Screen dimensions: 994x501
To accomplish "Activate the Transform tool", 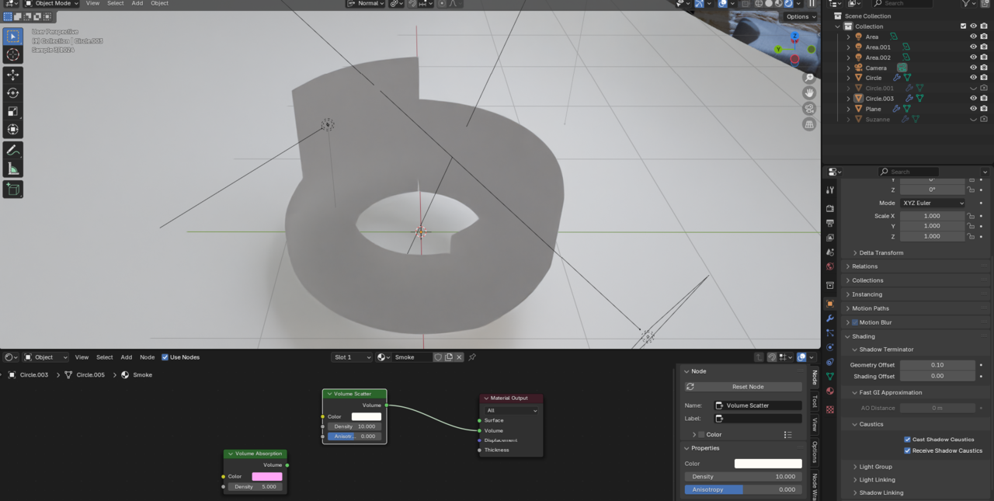I will 12,129.
